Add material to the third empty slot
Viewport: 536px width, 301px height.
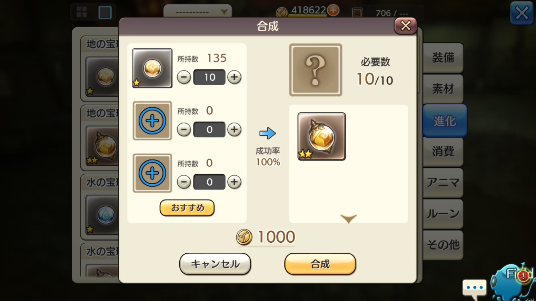coord(152,173)
